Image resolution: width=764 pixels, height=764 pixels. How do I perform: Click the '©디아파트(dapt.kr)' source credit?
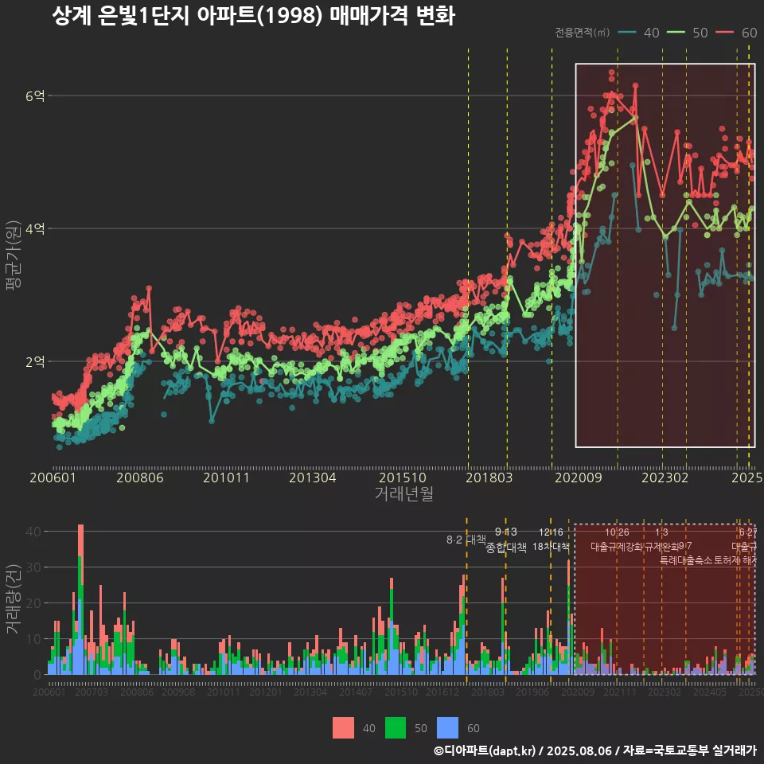click(x=485, y=750)
